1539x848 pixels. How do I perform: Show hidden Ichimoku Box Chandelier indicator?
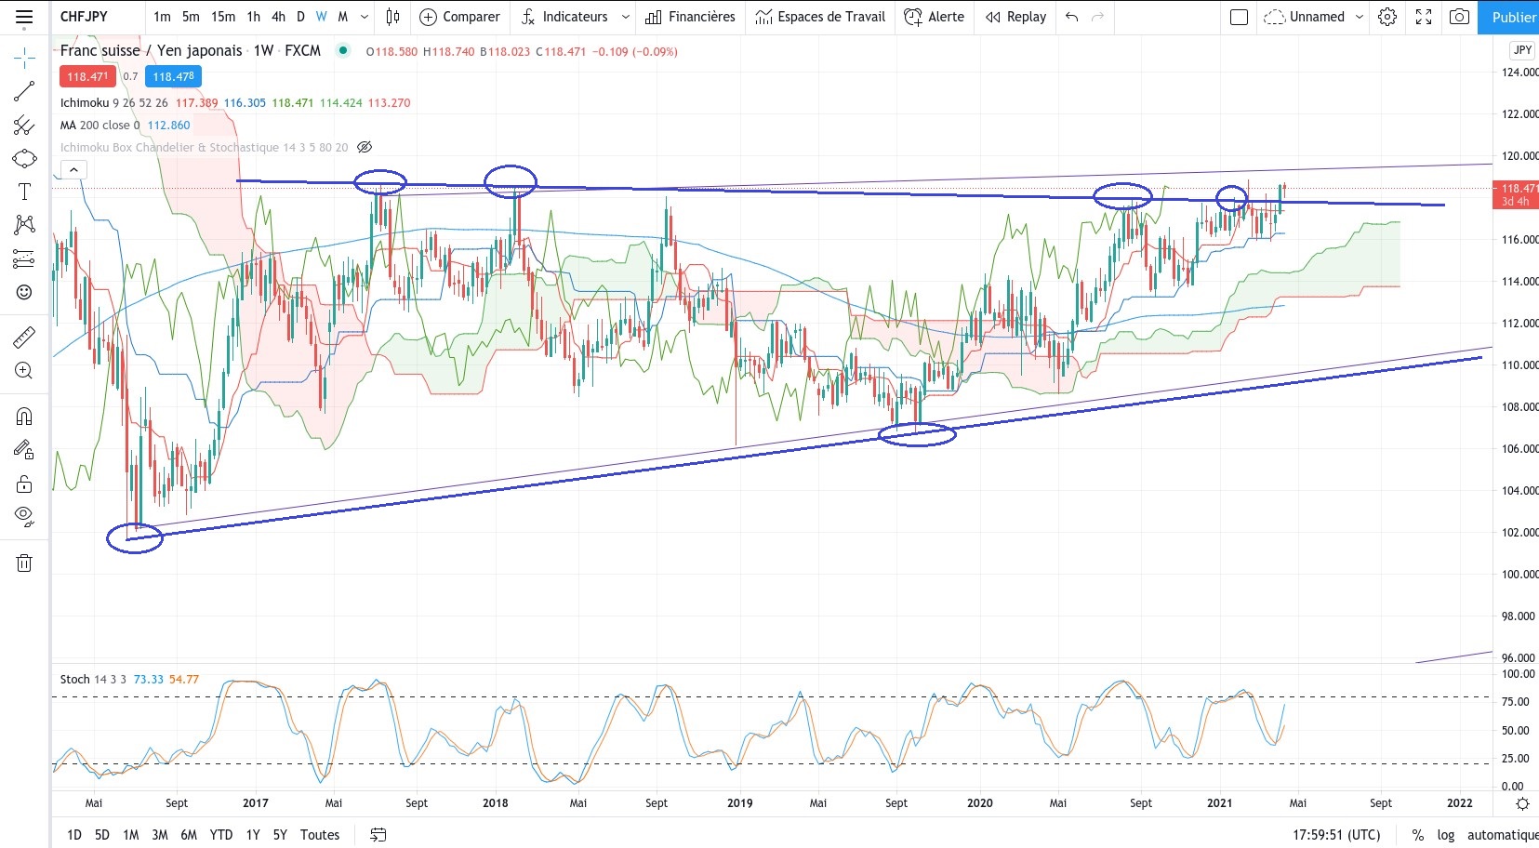tap(365, 147)
